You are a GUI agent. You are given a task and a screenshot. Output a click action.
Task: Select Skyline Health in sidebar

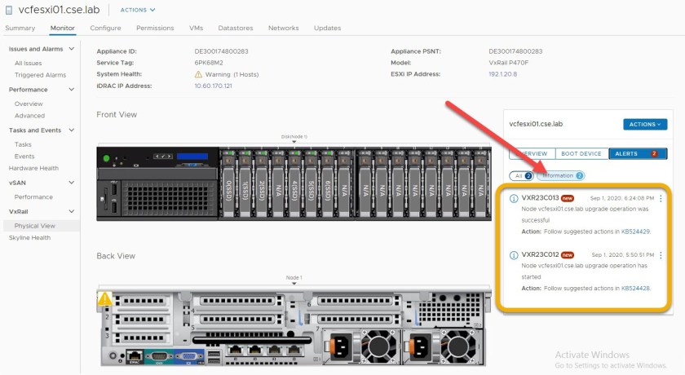tap(29, 238)
